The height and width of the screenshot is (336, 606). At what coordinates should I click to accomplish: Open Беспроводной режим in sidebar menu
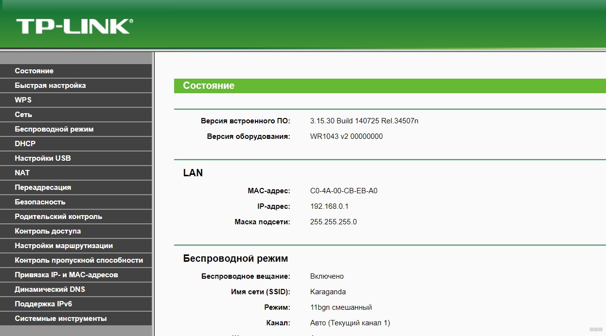click(76, 129)
